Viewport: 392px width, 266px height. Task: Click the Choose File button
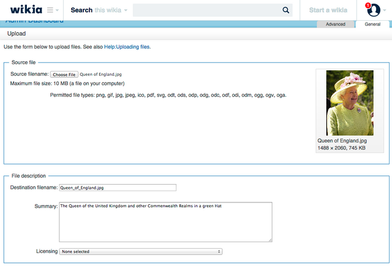64,75
